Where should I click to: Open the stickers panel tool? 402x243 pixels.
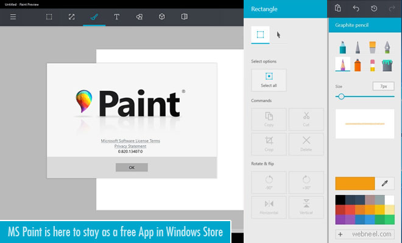pyautogui.click(x=185, y=17)
